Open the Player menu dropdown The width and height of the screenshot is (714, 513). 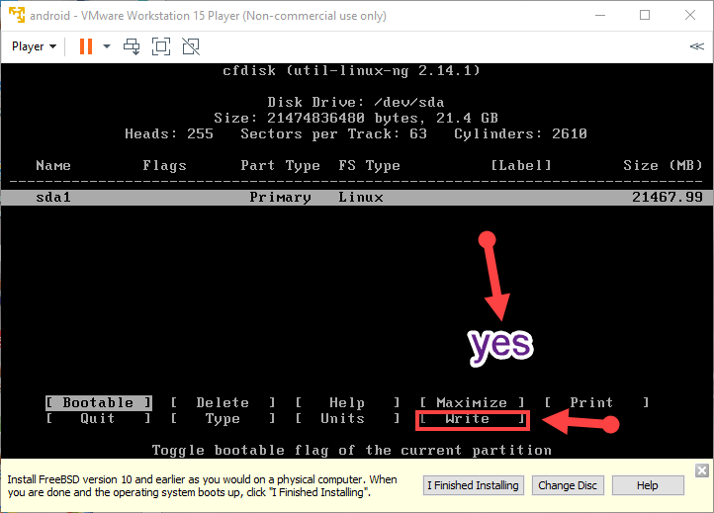pos(34,46)
